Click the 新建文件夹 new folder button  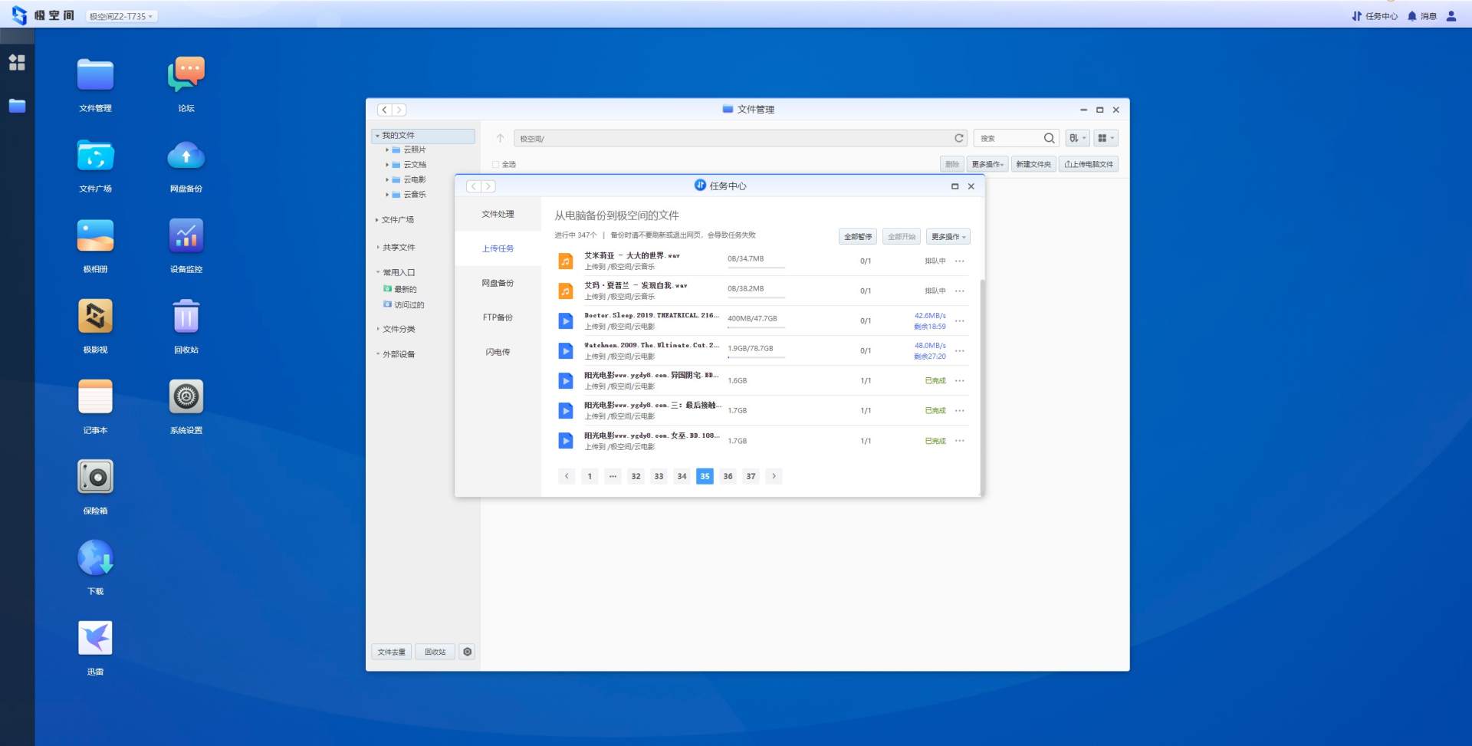click(1033, 164)
